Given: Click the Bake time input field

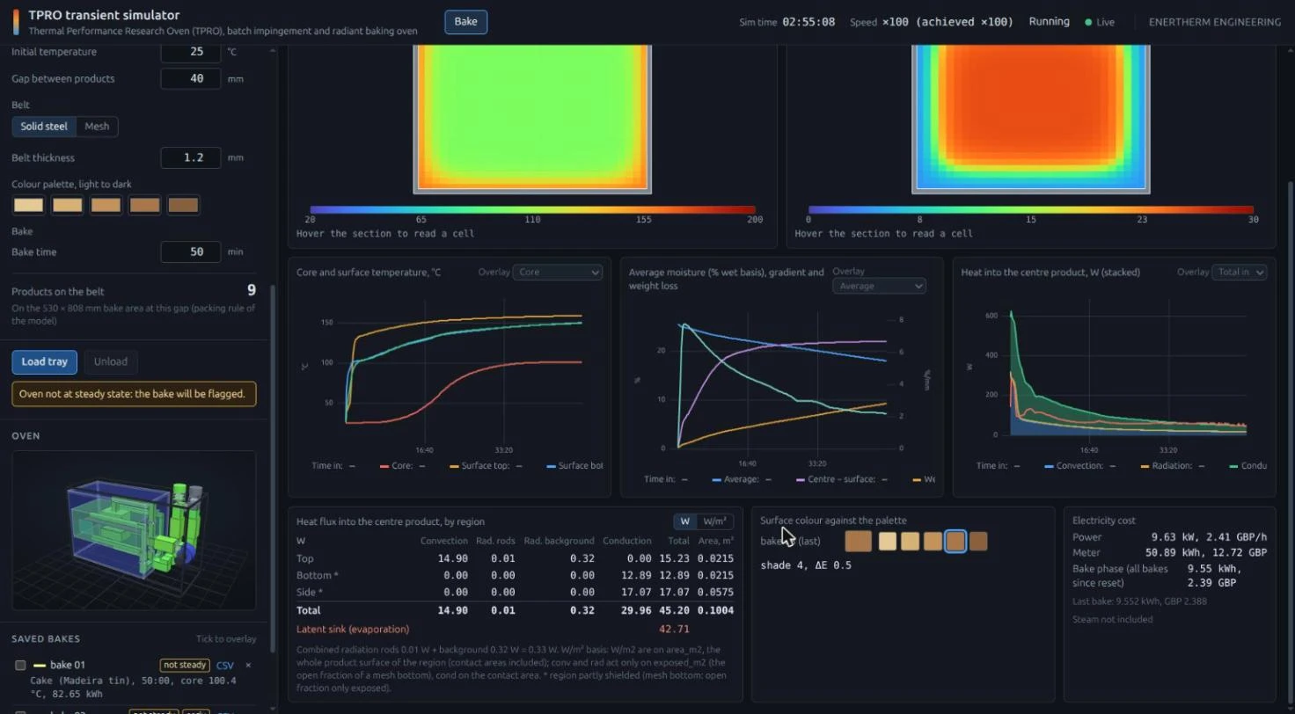Looking at the screenshot, I should tap(191, 251).
